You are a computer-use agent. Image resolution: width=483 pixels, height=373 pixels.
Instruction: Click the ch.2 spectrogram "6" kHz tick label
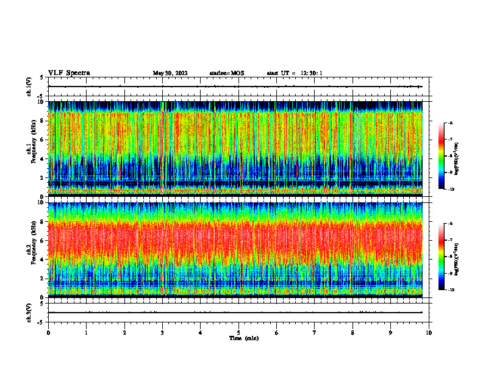click(x=43, y=241)
